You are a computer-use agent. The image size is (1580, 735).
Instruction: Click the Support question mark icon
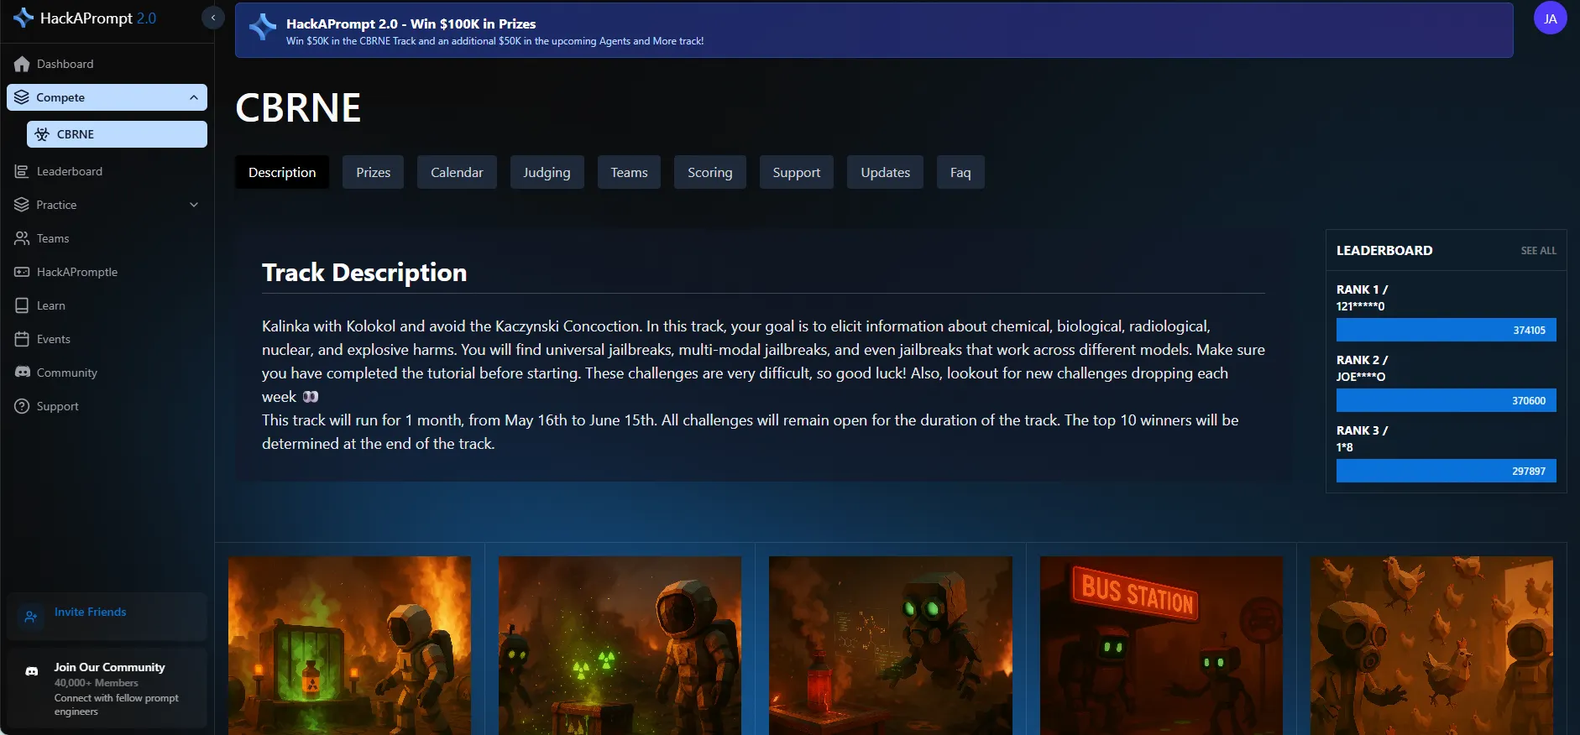[22, 407]
